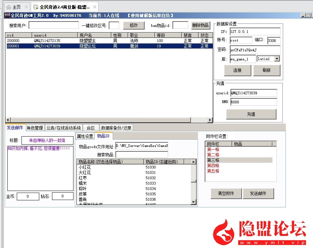The image size is (313, 248).
Task: Click user list right scroll arrow
Action: tap(210, 120)
